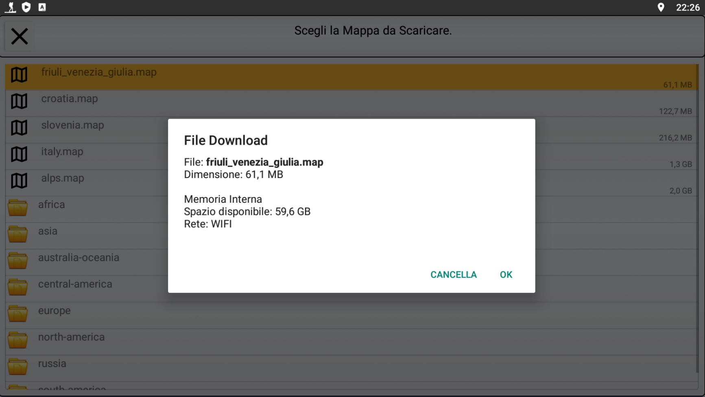Open the asia folder icon
The image size is (705, 397).
tap(17, 234)
